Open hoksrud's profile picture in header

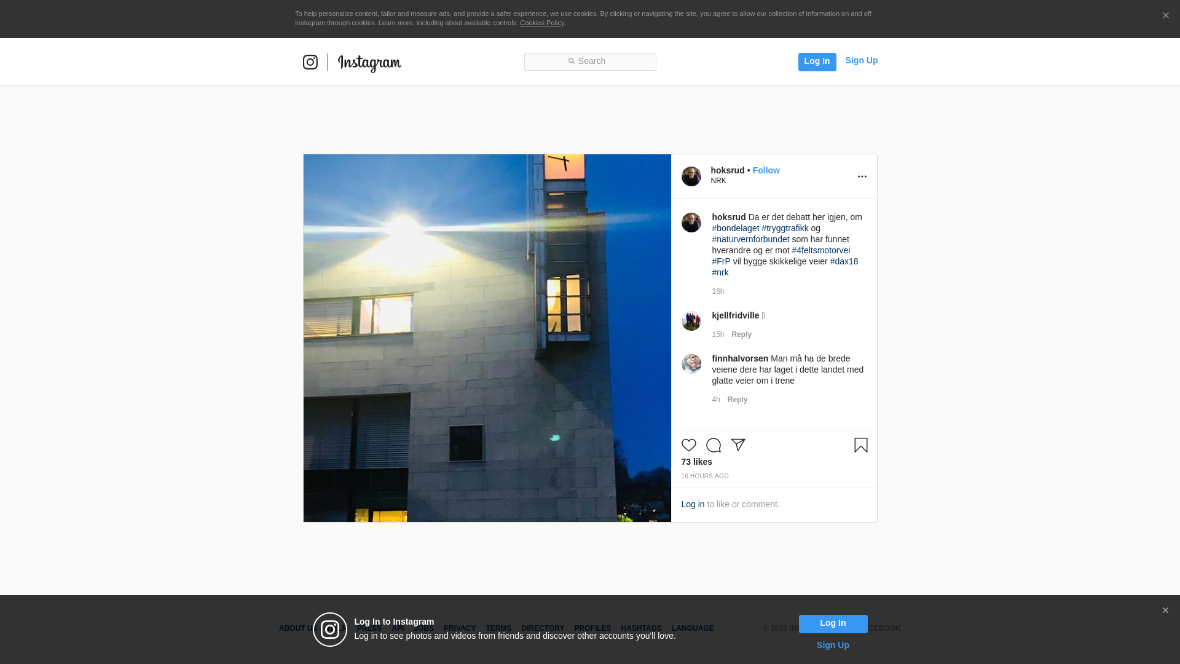pos(691,176)
